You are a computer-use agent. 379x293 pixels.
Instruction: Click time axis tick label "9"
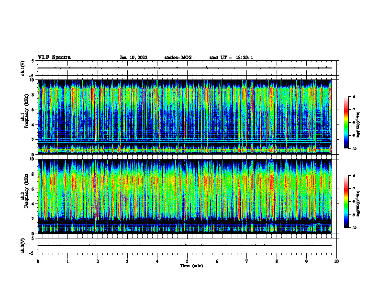[x=306, y=261]
